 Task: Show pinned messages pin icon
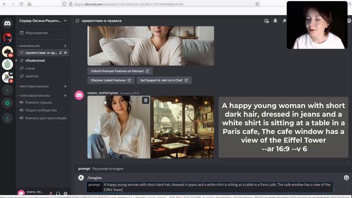coord(284,21)
